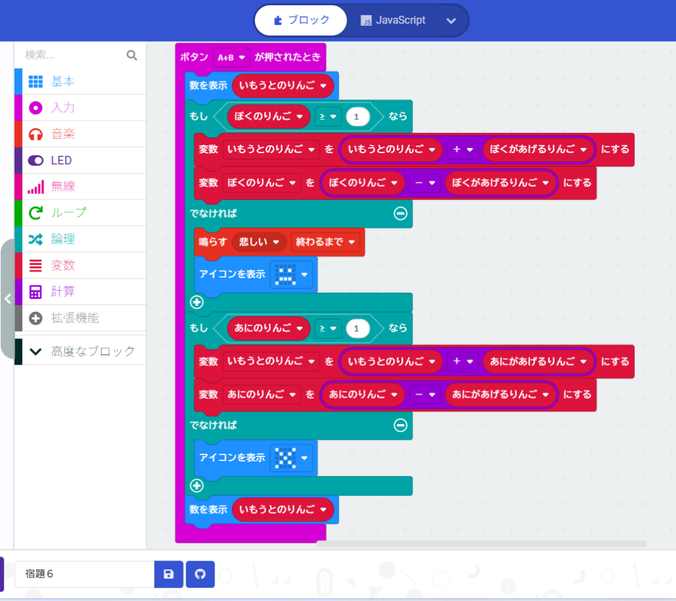This screenshot has height=601, width=676.
Task: Click the search magnifier icon
Action: [132, 55]
